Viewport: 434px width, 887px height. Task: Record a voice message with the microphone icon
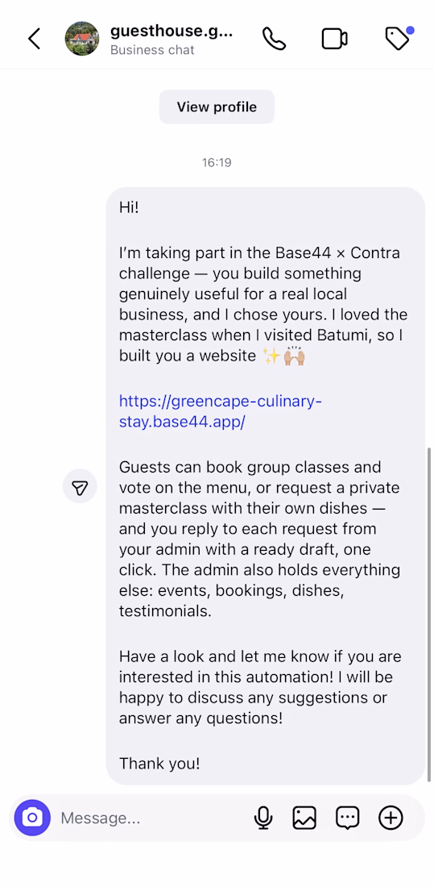click(x=262, y=818)
